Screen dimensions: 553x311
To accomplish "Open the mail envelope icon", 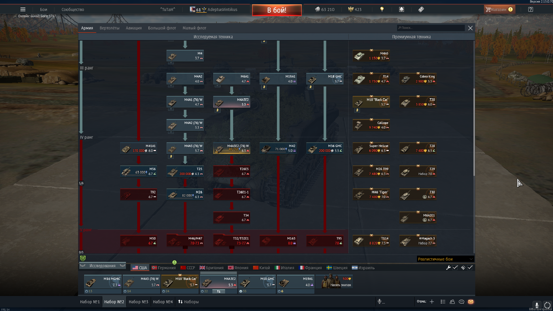I will click(471, 301).
